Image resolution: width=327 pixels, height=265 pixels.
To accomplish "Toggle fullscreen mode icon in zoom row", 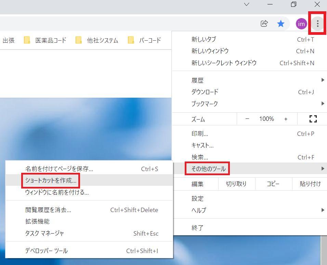I will [313, 119].
